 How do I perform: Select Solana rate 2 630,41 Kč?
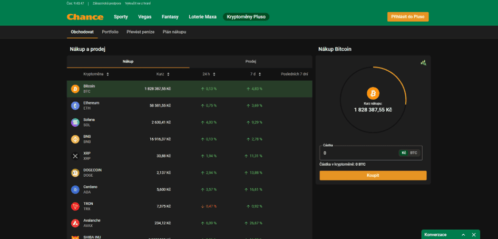click(161, 122)
